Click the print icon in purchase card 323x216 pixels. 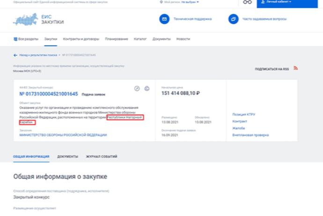coord(147,88)
